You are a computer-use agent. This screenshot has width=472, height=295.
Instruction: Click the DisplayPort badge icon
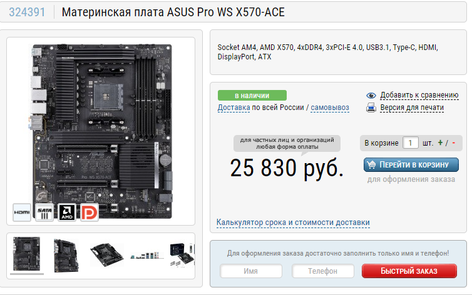90,212
